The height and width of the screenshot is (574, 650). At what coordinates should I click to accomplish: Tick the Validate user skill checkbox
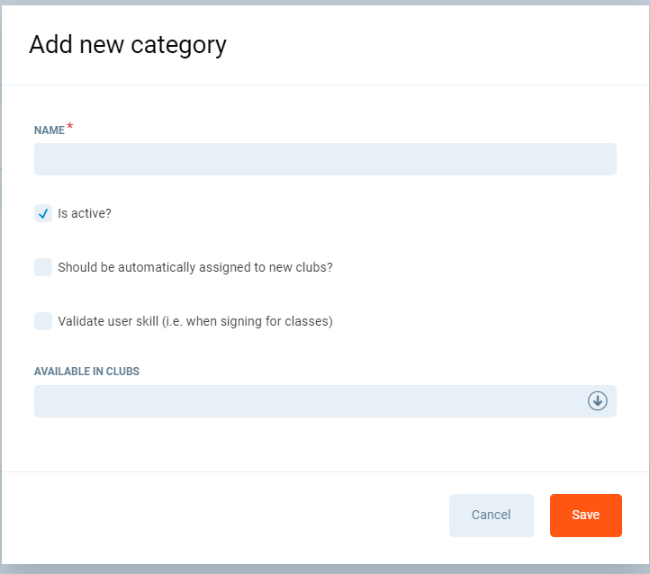(43, 321)
